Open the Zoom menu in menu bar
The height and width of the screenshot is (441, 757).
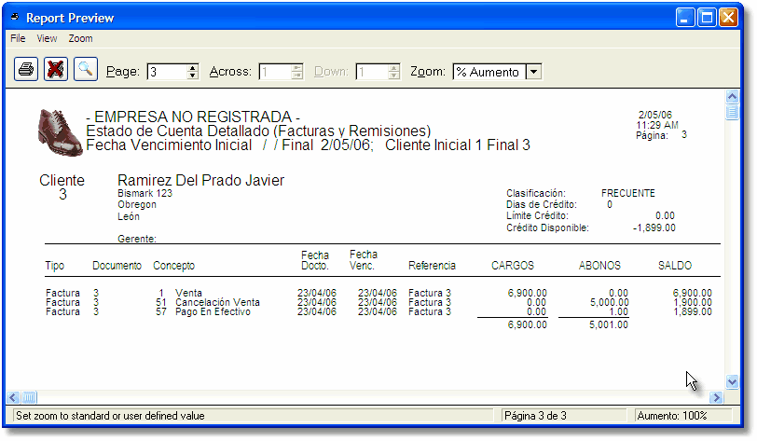point(80,39)
